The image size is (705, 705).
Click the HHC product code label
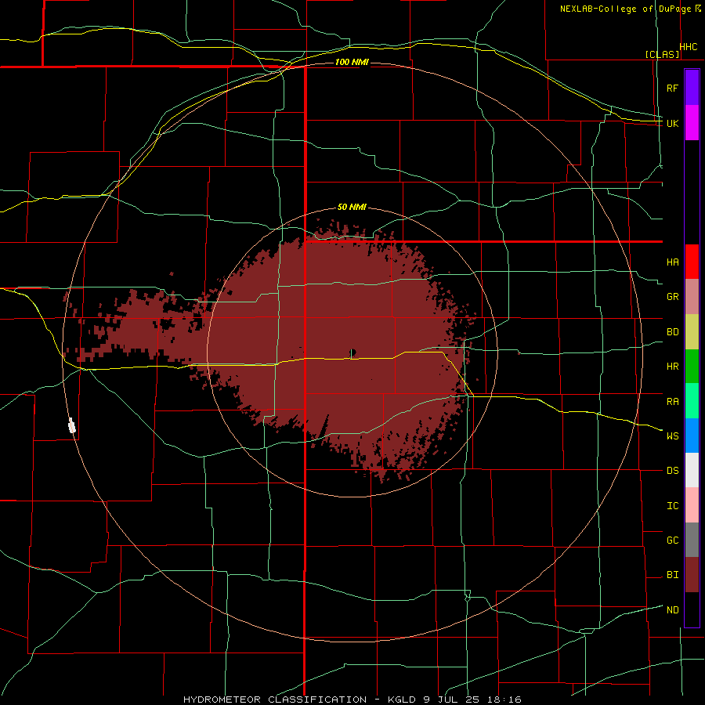(689, 47)
